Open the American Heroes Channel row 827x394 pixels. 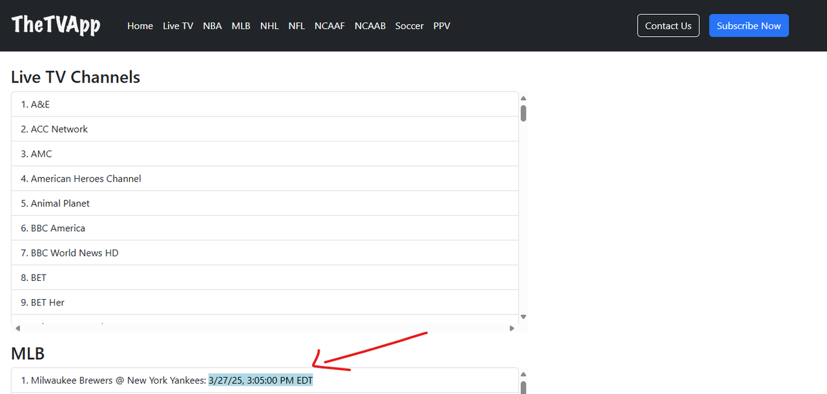(x=265, y=178)
